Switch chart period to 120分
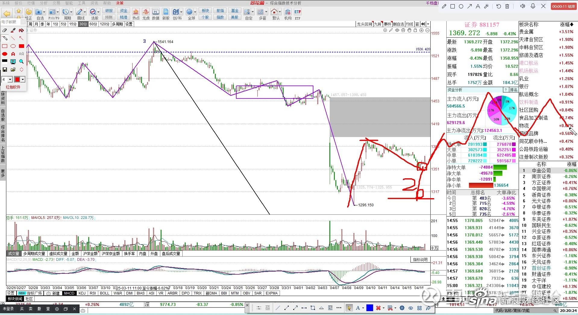578x315 pixels. coord(105,24)
